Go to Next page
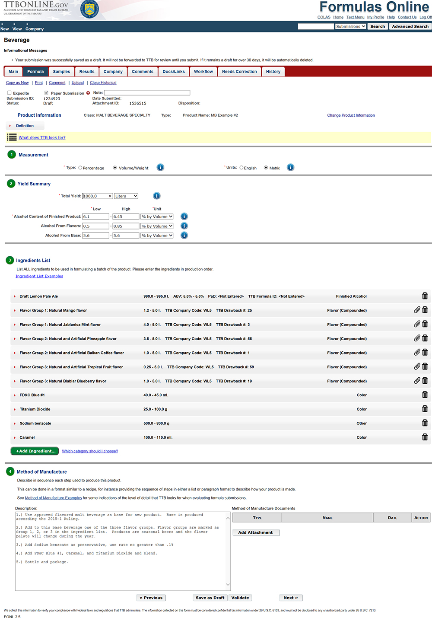 coord(291,598)
